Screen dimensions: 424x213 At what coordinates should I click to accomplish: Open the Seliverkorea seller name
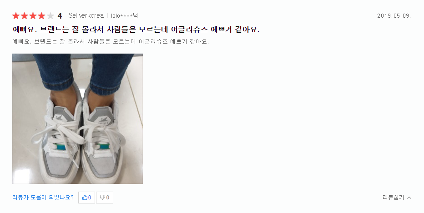86,15
